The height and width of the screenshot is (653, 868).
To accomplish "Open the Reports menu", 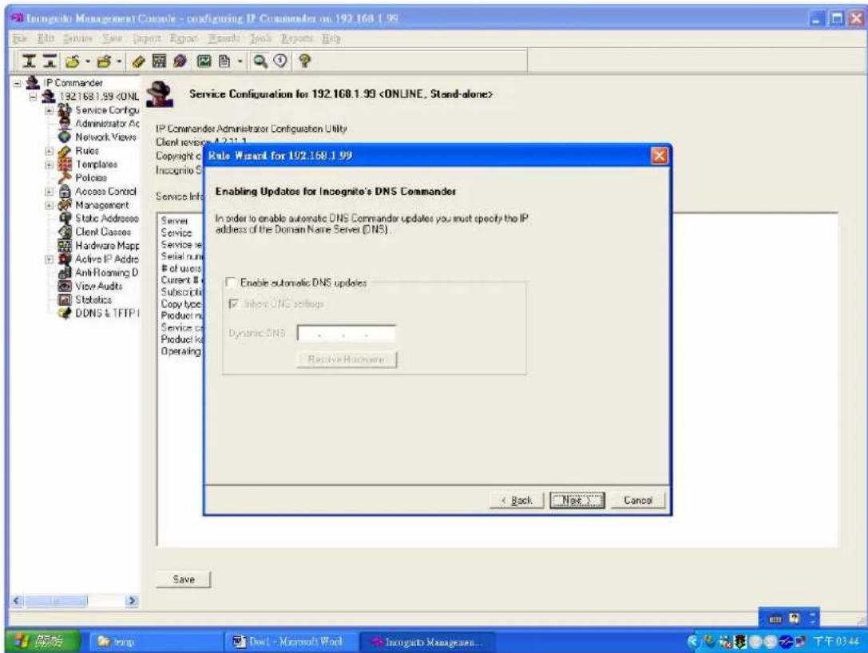I will pos(297,38).
